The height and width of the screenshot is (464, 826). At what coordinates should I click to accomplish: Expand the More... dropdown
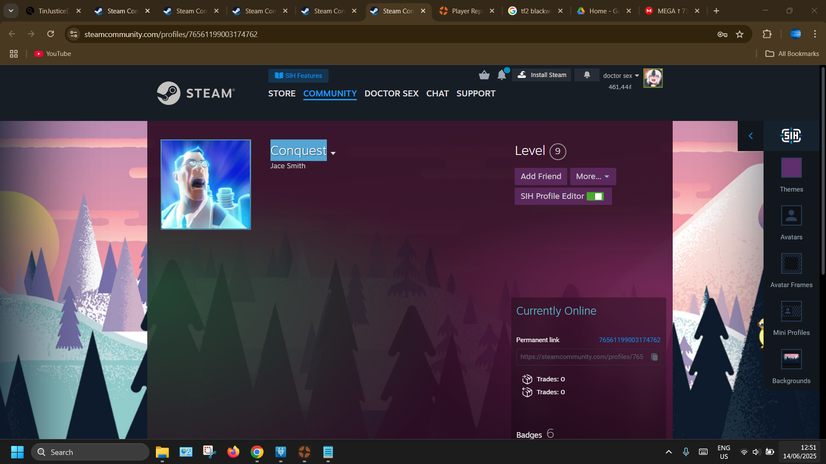593,176
